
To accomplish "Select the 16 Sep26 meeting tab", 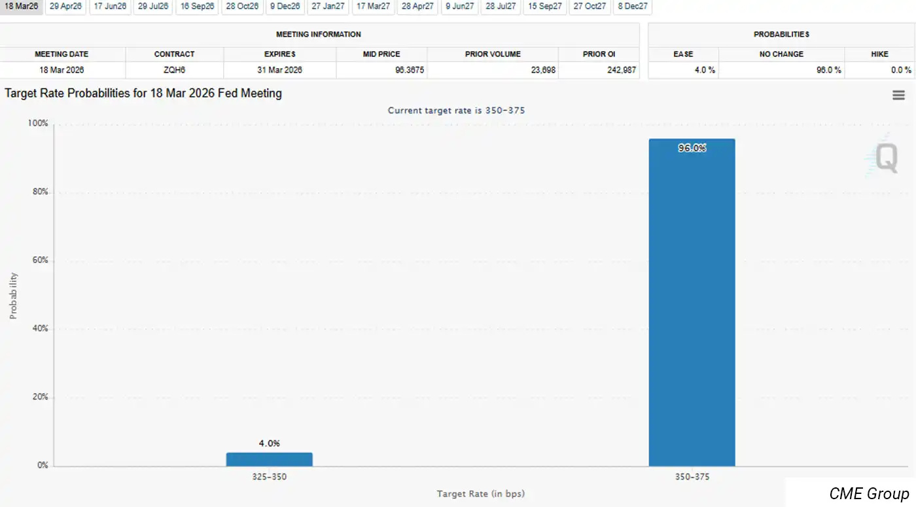I will (x=197, y=7).
